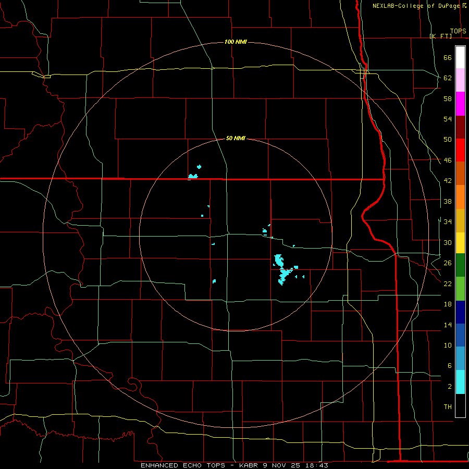This screenshot has height=469, width=469.
Task: Click the legend value "38"
Action: (448, 201)
